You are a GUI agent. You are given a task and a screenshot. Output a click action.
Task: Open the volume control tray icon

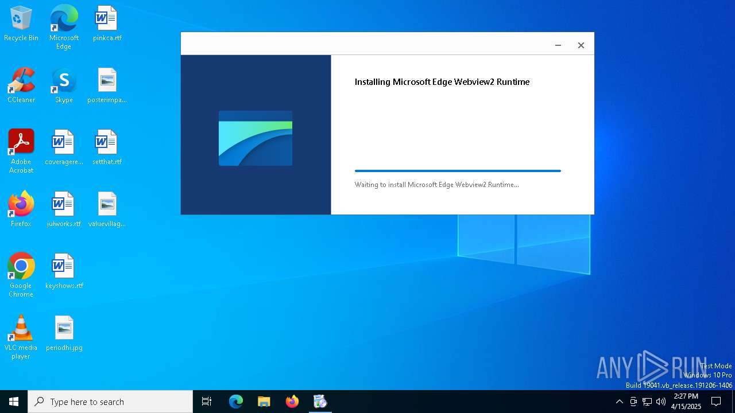[661, 402]
